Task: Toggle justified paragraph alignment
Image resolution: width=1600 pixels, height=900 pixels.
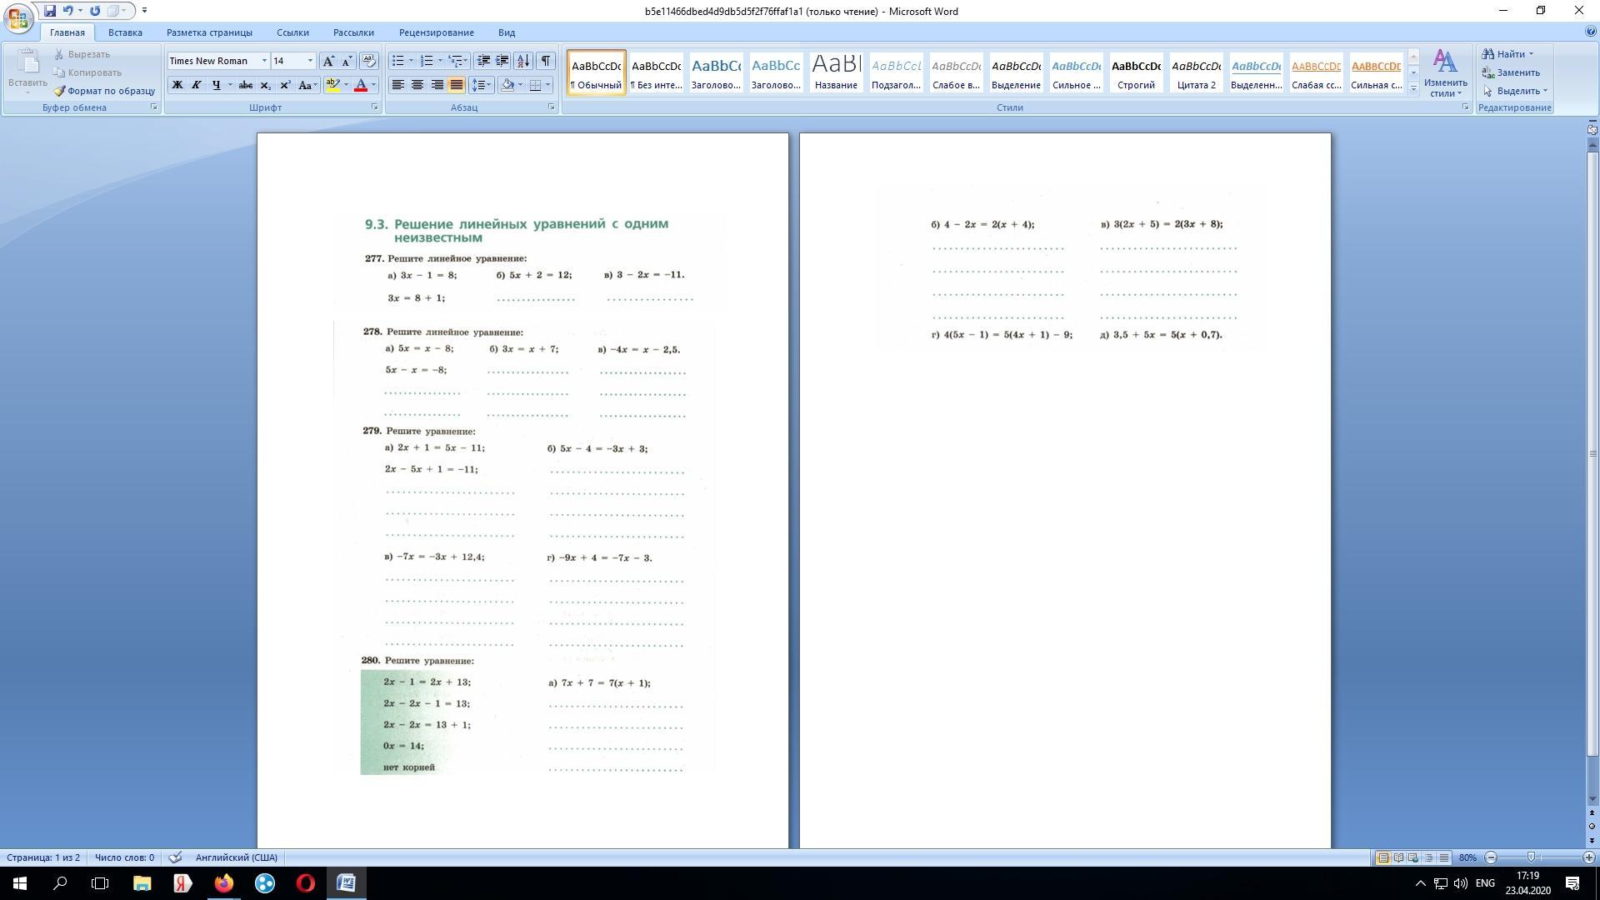Action: click(x=456, y=85)
